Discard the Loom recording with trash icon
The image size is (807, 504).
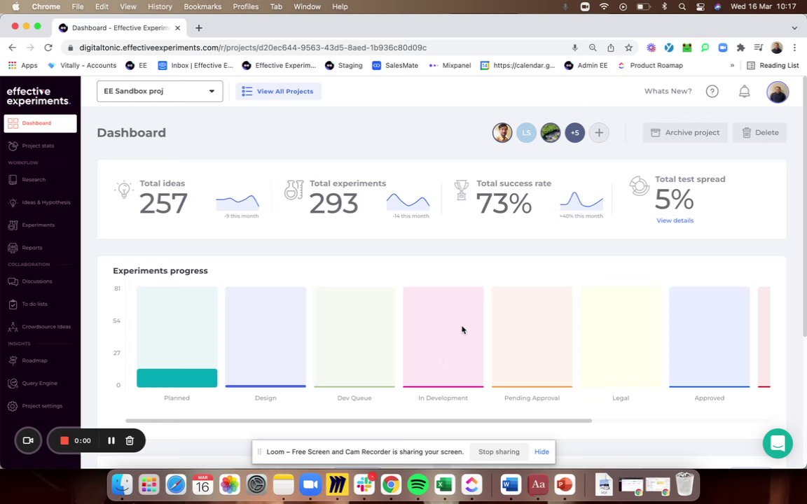pos(130,441)
